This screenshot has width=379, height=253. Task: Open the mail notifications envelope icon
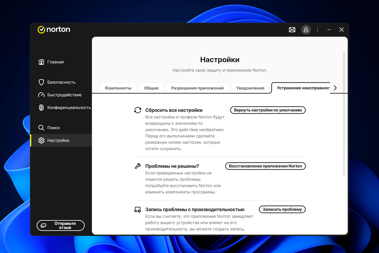(292, 30)
